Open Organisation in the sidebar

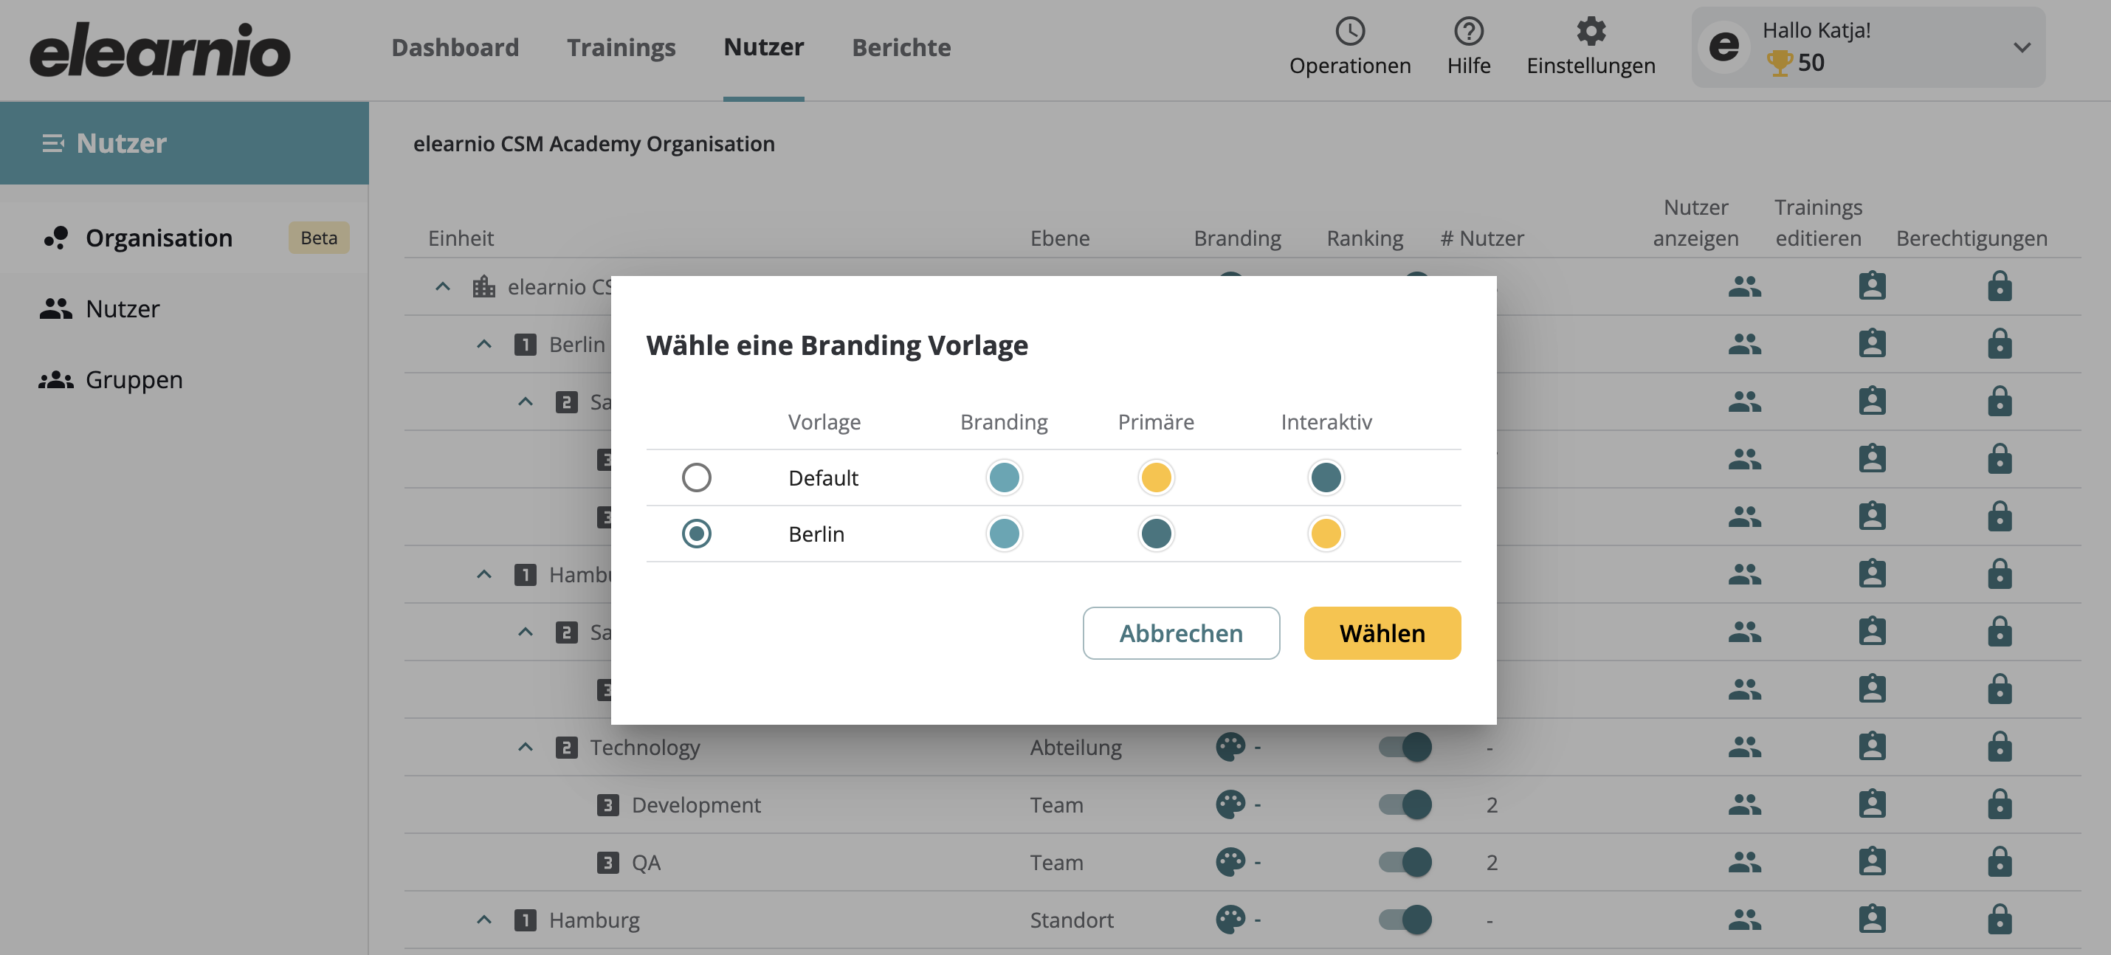tap(158, 238)
